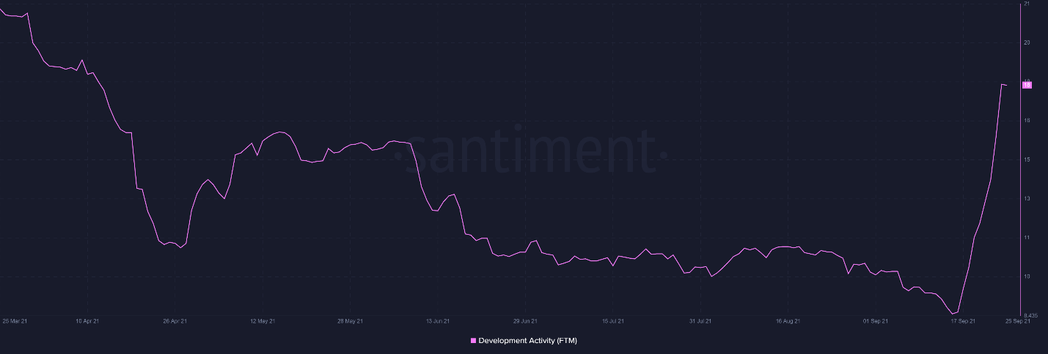Click the 21 value on the y-axis
1048x354 pixels.
click(x=1027, y=4)
